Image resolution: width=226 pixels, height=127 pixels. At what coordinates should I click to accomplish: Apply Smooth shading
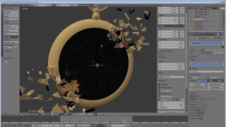pos(8,42)
